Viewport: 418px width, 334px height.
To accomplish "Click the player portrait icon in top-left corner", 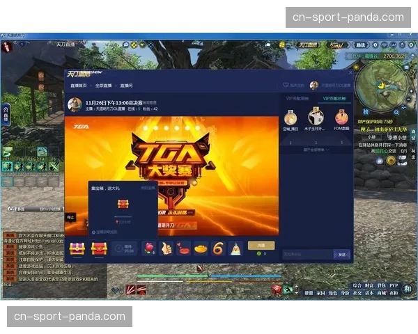I will coord(7,47).
